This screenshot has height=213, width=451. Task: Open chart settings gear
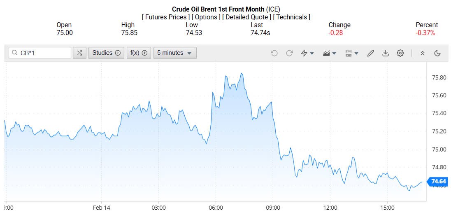click(400, 53)
